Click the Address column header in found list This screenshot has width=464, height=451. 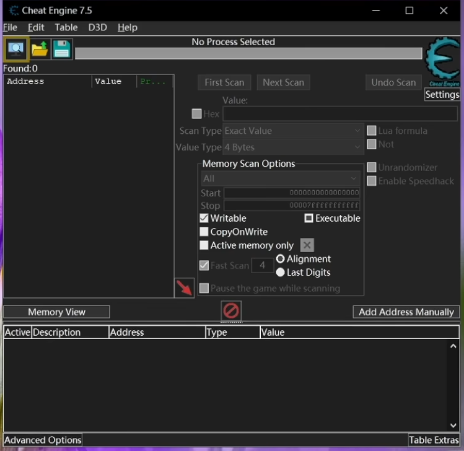(48, 81)
